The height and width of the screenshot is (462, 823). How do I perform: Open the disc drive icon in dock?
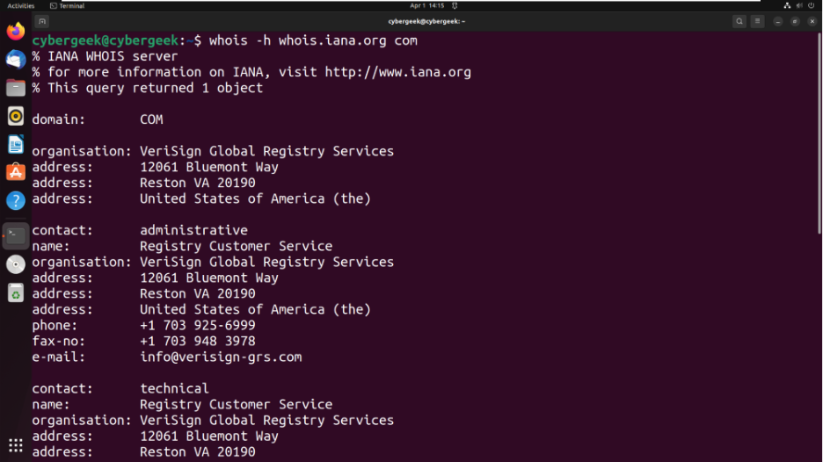(x=16, y=264)
